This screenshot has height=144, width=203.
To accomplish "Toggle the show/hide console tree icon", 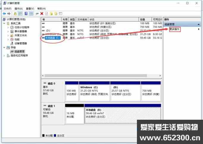I will point(20,14).
